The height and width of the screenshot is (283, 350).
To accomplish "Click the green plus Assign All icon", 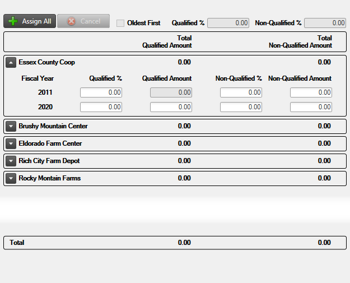I will tap(13, 21).
